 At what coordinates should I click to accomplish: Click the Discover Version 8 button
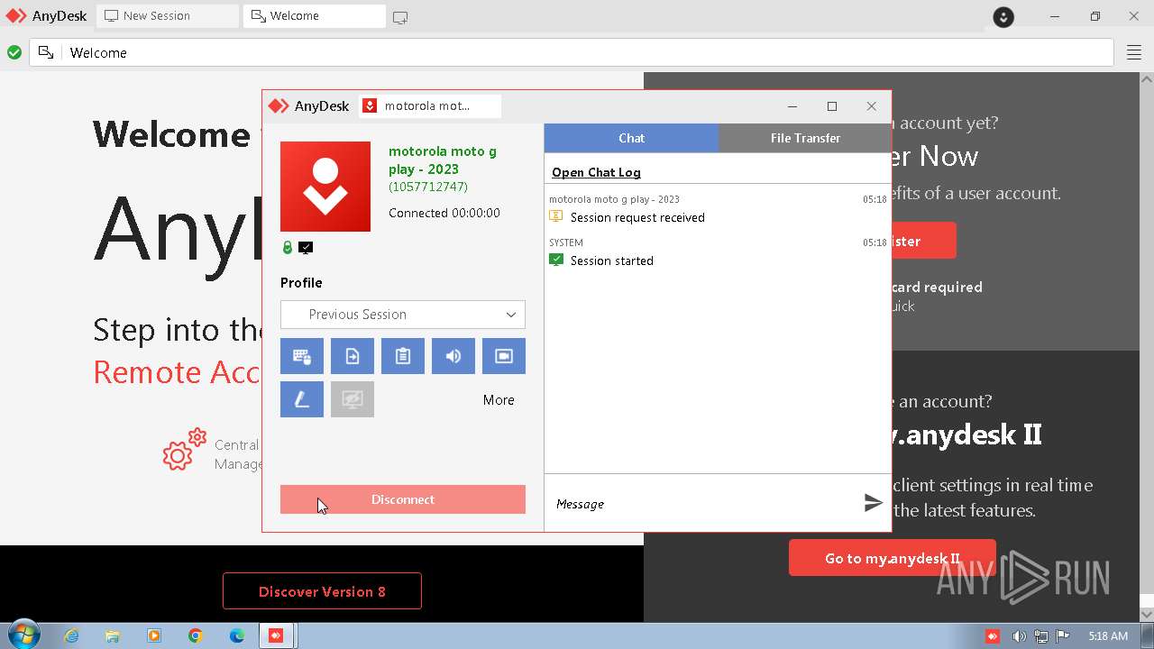coord(322,591)
